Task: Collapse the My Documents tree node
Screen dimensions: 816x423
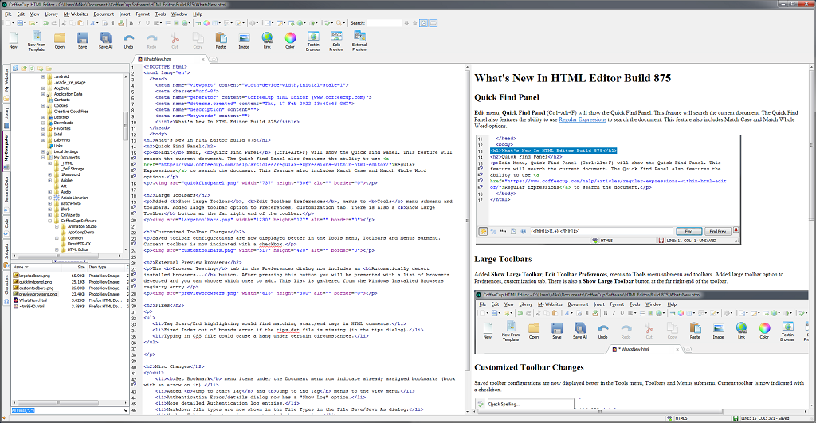Action: coord(43,157)
